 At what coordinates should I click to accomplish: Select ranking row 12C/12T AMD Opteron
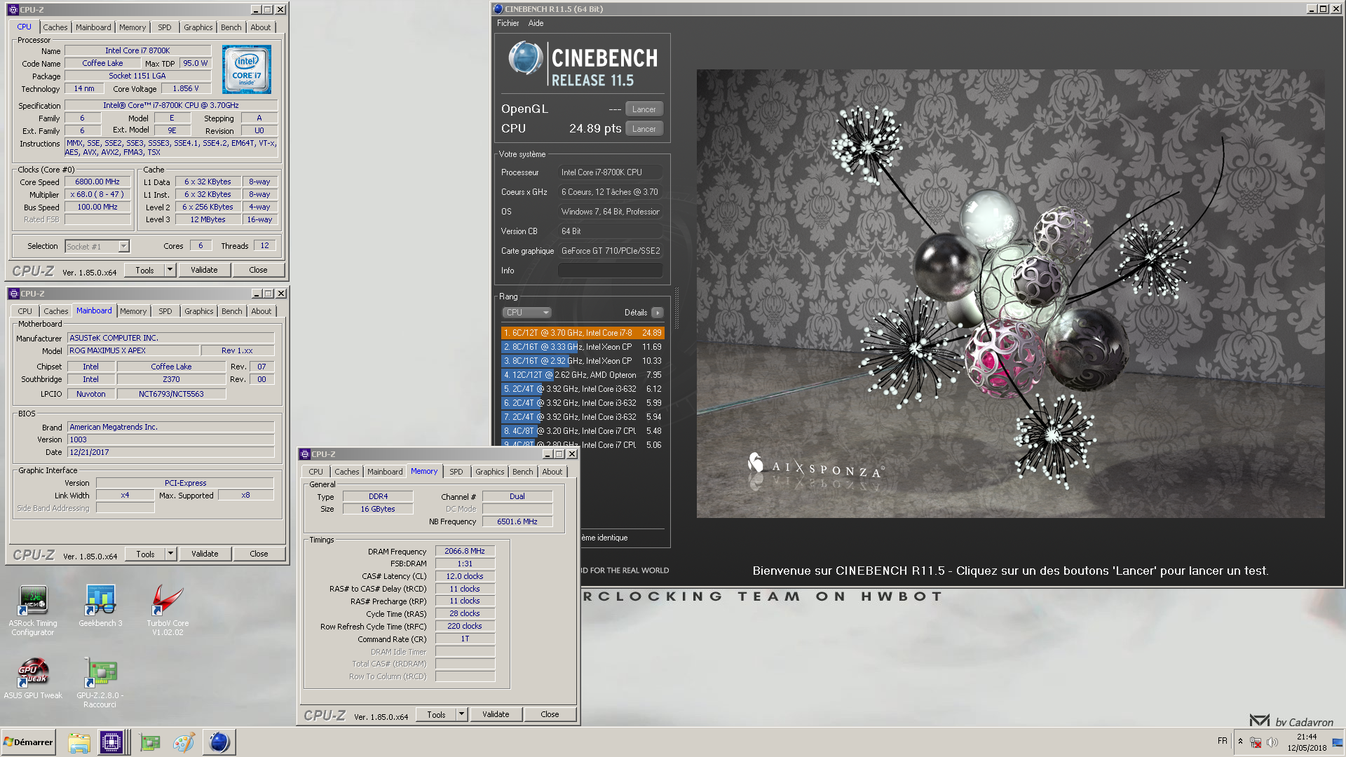point(583,375)
